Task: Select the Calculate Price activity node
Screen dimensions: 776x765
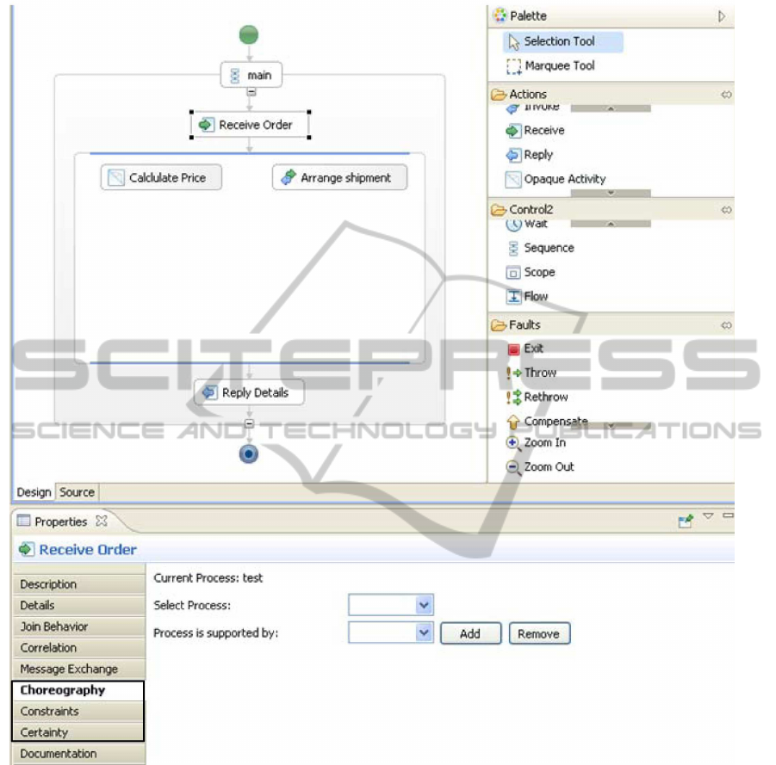Action: pyautogui.click(x=162, y=178)
